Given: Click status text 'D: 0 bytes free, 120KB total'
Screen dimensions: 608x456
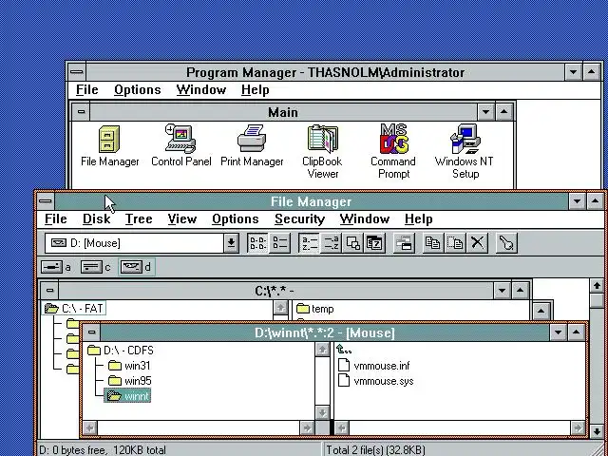Looking at the screenshot, I should pyautogui.click(x=103, y=449).
